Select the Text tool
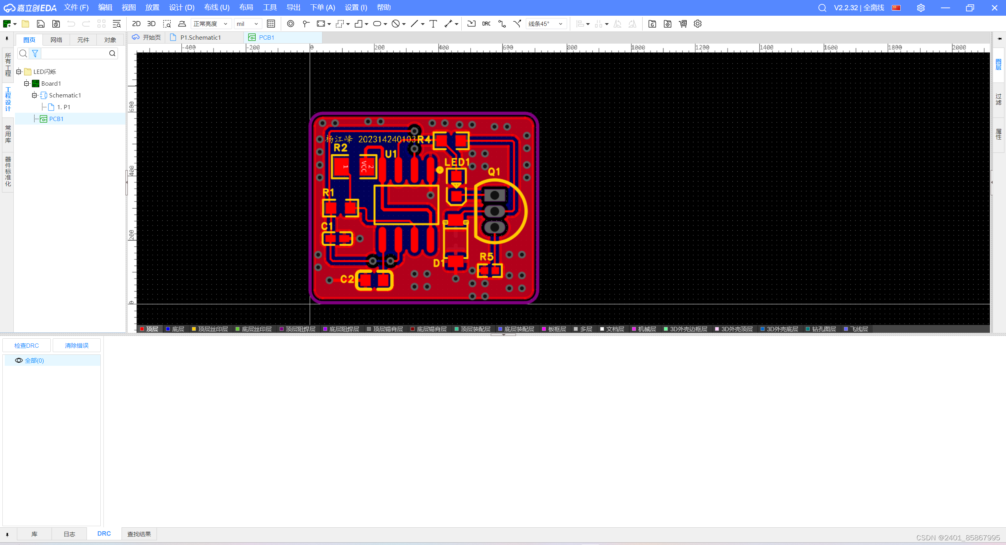Image resolution: width=1006 pixels, height=545 pixels. coord(433,24)
